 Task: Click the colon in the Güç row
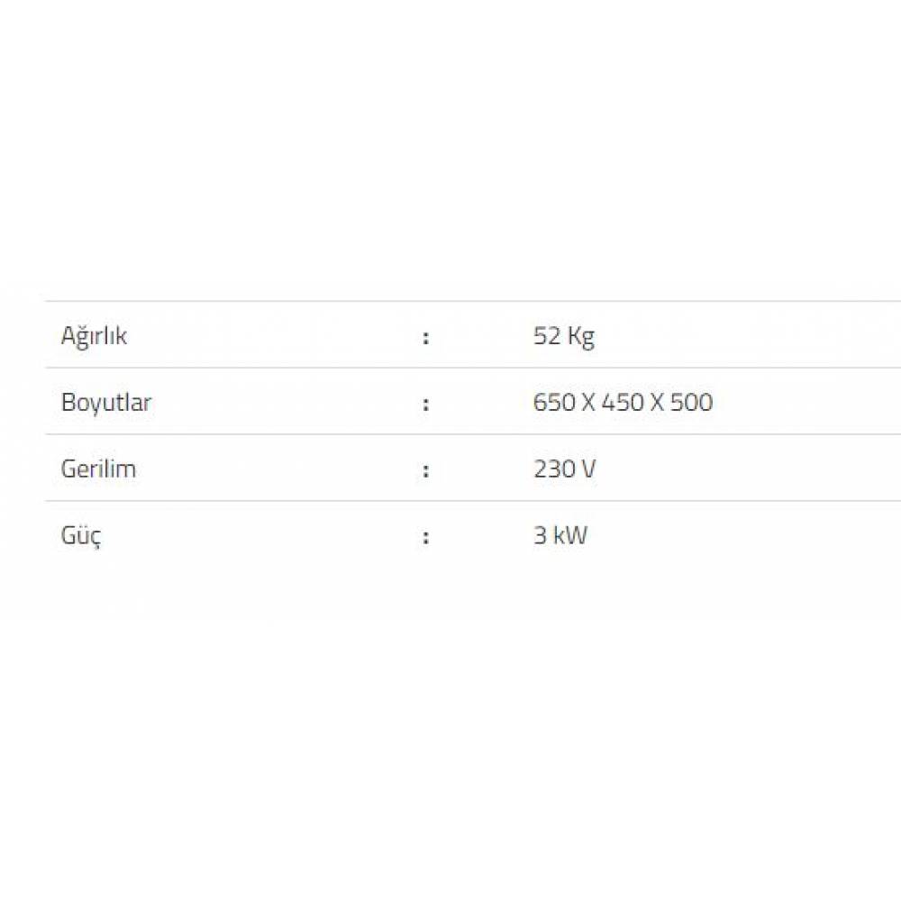click(x=425, y=538)
